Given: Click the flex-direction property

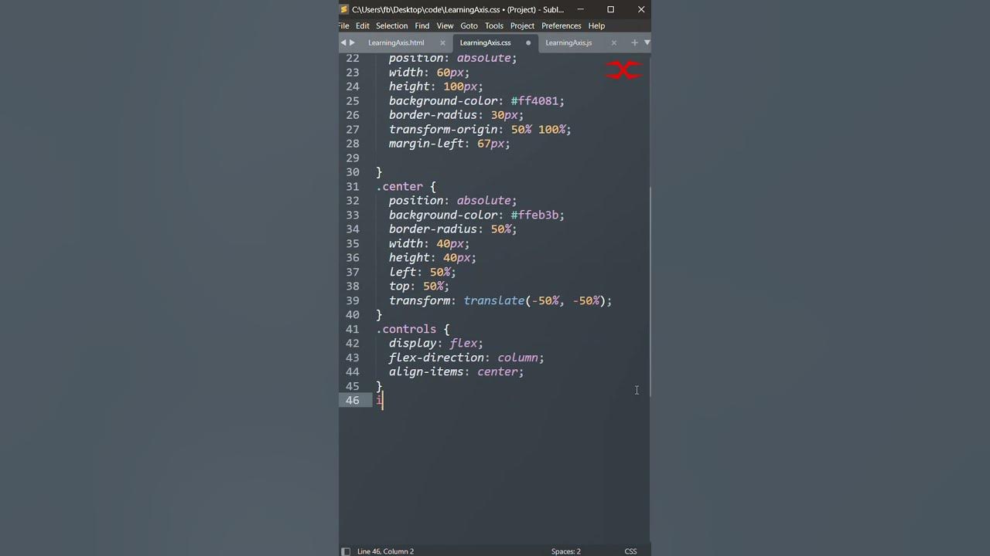Looking at the screenshot, I should click(436, 358).
